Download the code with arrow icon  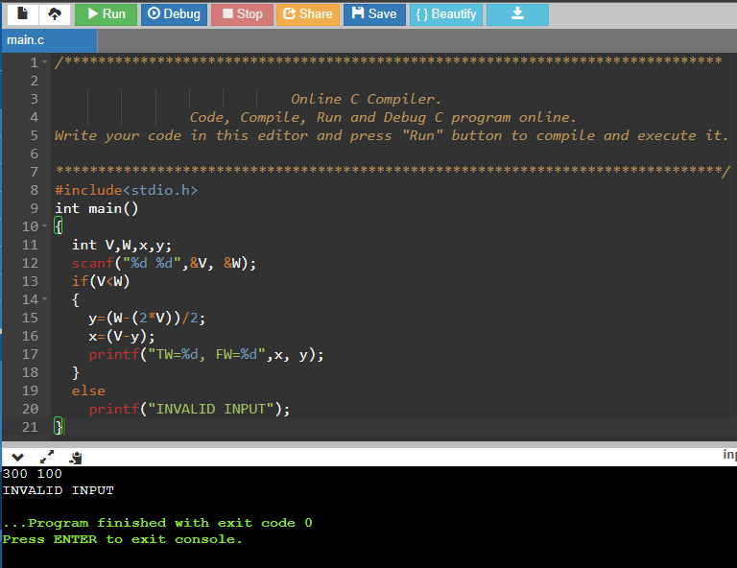[517, 14]
